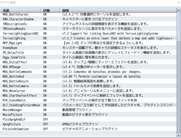
Task: Select the MPP_MapLight plugin
Action: [x=12, y=43]
